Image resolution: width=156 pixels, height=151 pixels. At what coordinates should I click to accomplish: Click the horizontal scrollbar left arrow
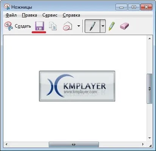coord(6,144)
